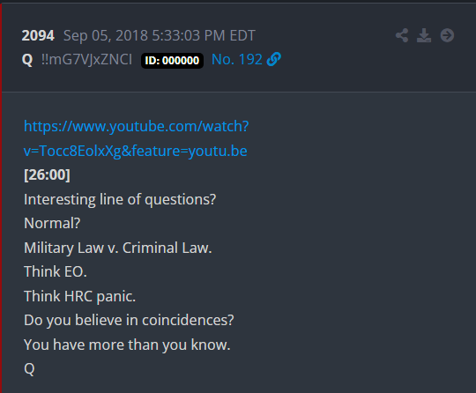Open the No. 192 post link
Viewport: 476px width, 393px height.
point(237,60)
